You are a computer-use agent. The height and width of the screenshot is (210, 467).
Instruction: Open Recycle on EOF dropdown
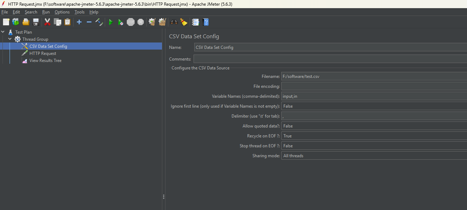374,136
